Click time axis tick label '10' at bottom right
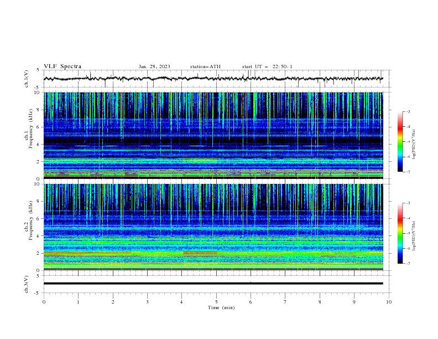Screen dimensions: 438x339 point(389,302)
